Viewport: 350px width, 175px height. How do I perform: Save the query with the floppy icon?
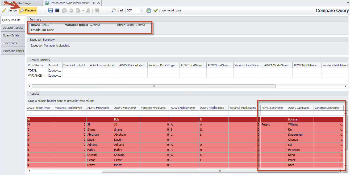pyautogui.click(x=51, y=10)
